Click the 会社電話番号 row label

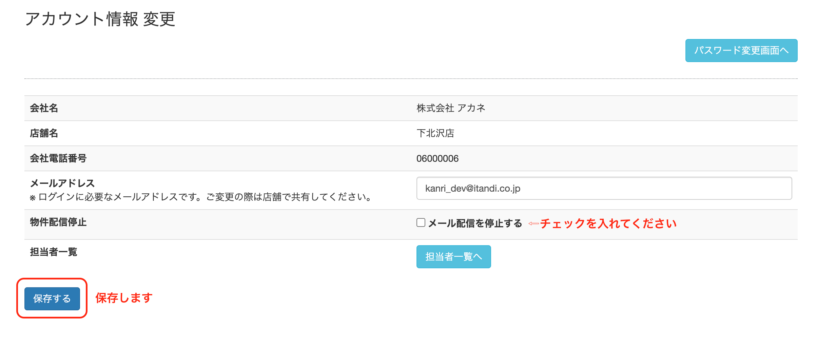[58, 158]
